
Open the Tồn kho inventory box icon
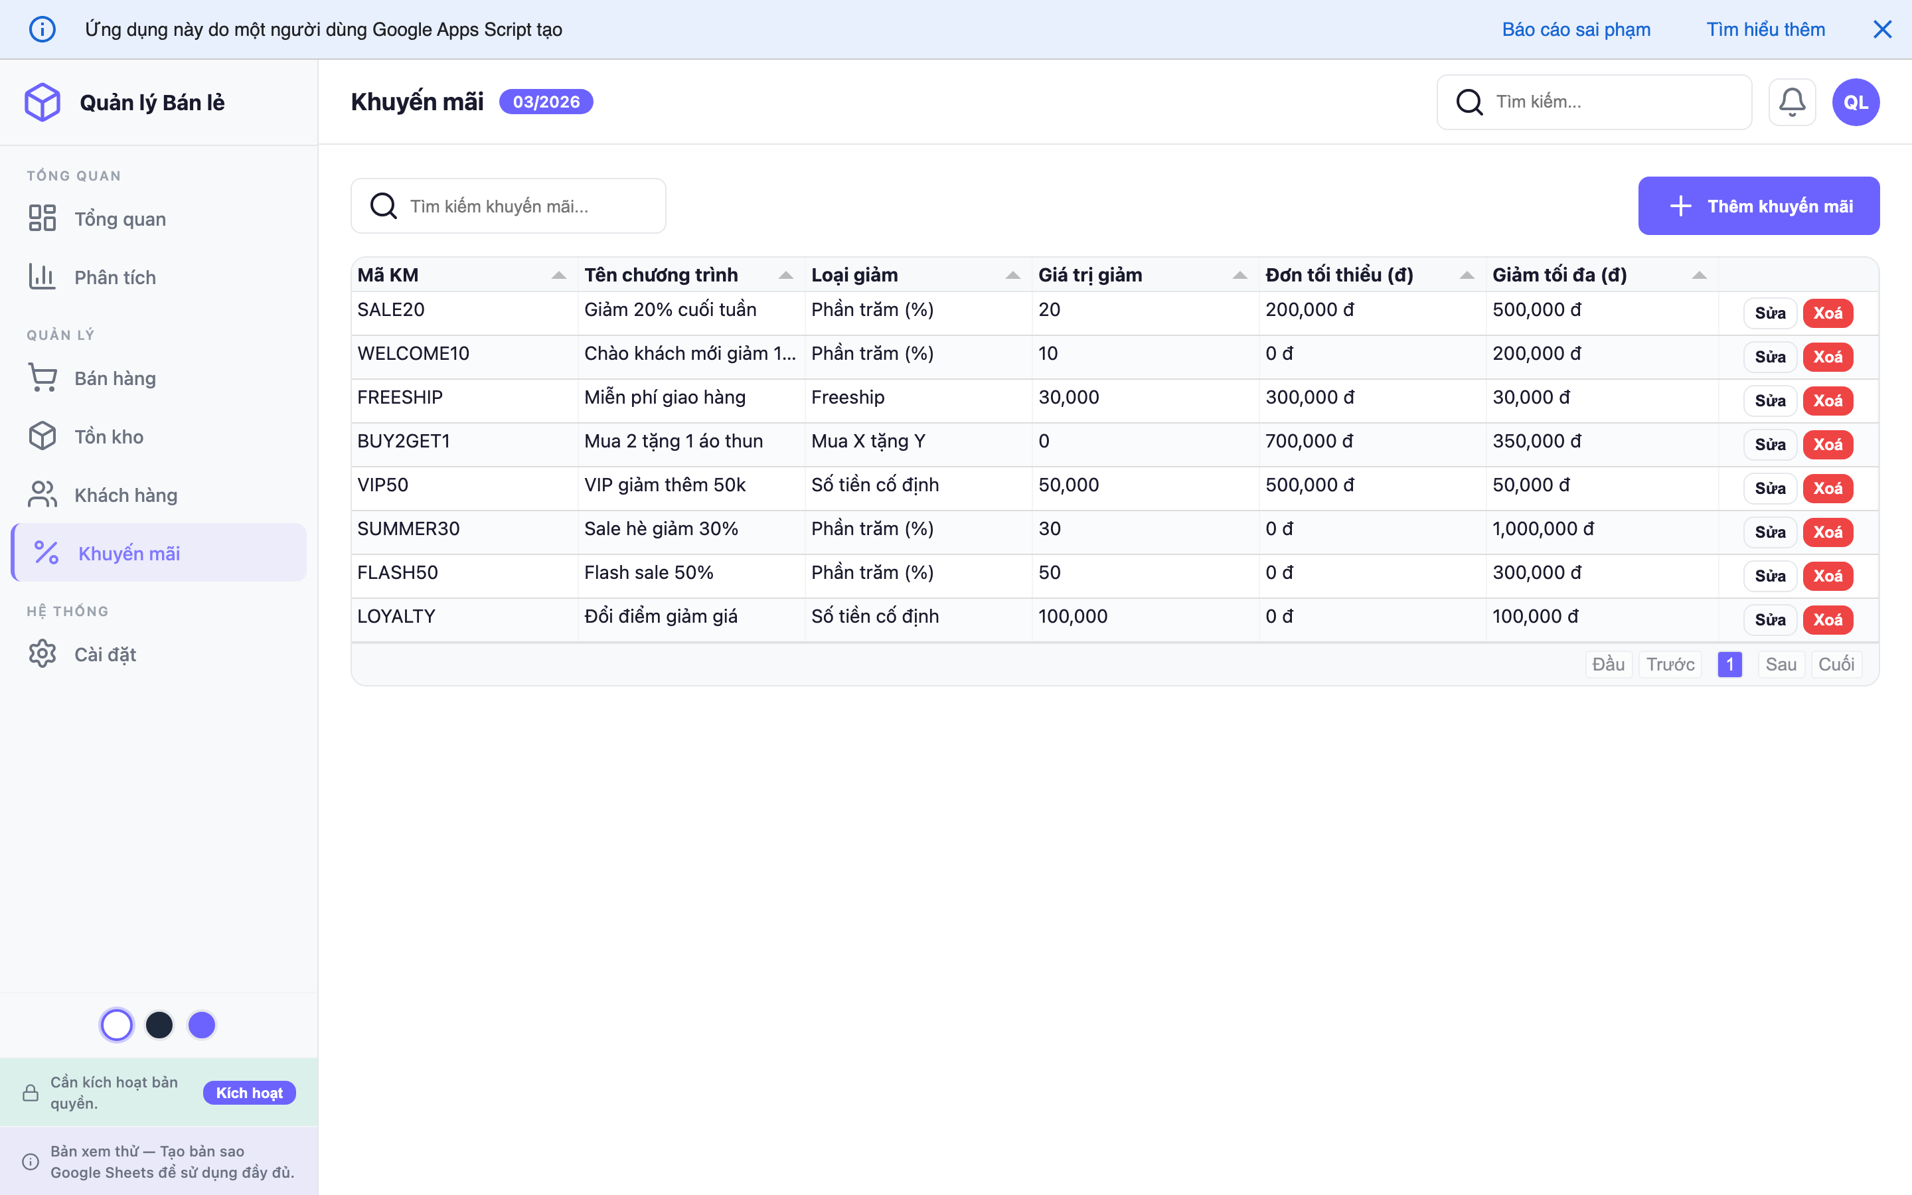pos(42,436)
